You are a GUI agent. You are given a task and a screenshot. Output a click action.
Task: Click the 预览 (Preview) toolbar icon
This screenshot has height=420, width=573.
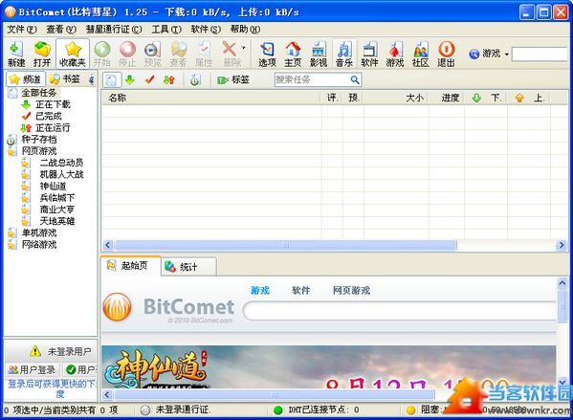pos(153,54)
